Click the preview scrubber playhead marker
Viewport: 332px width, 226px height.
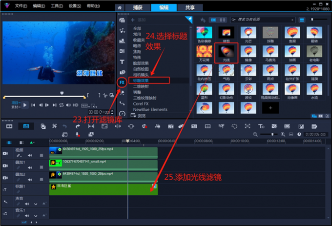(62, 93)
